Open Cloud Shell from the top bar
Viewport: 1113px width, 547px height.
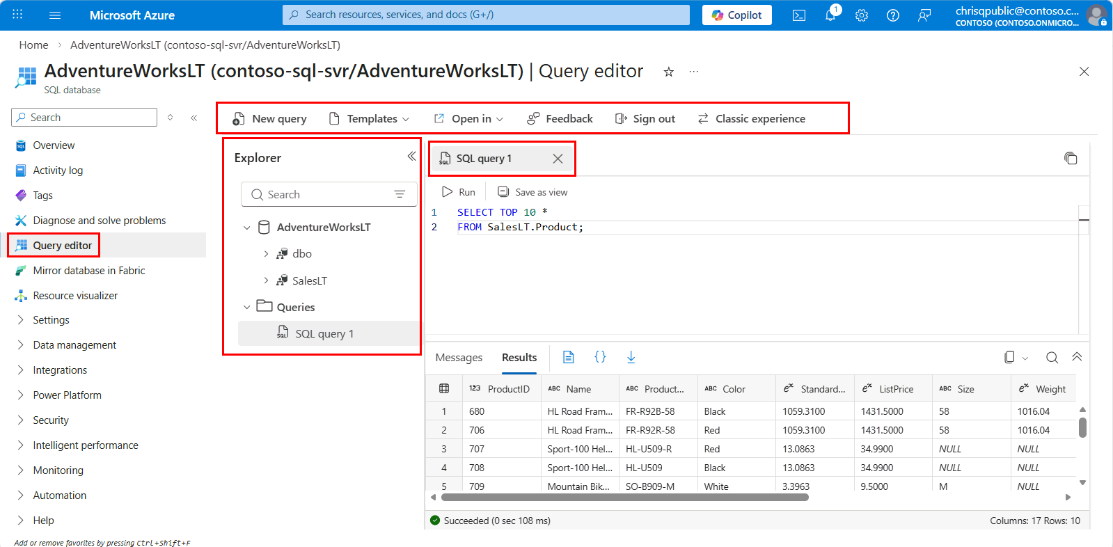pyautogui.click(x=799, y=15)
